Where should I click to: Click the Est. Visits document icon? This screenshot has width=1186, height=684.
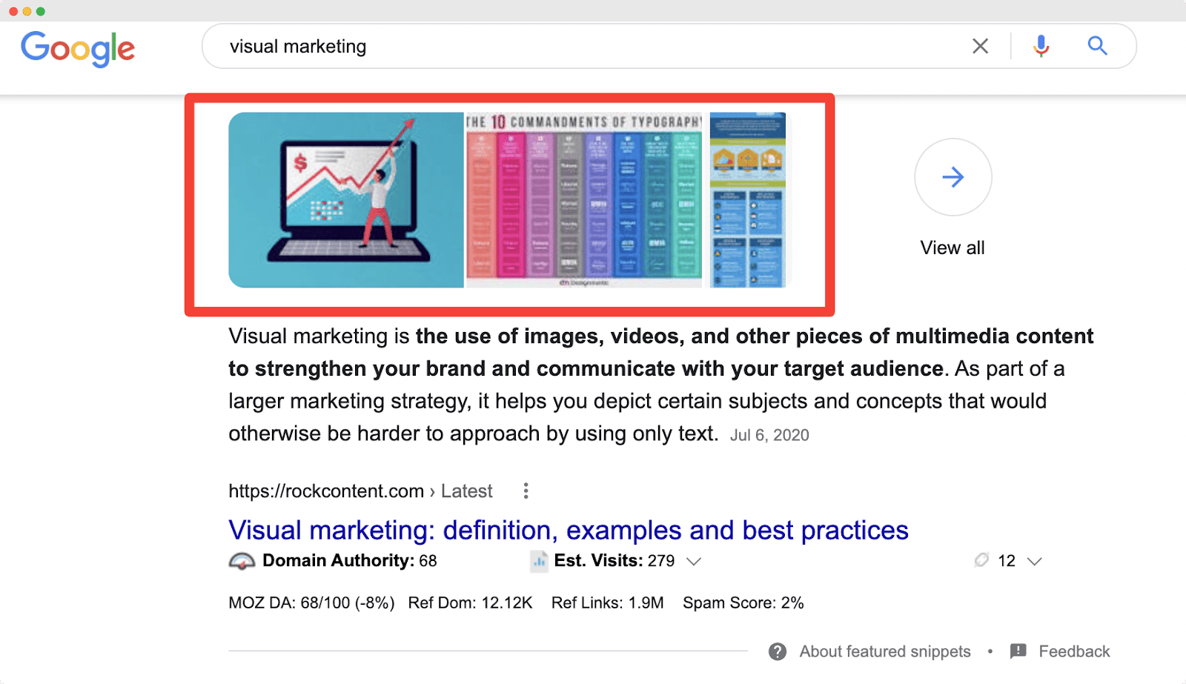pyautogui.click(x=539, y=560)
